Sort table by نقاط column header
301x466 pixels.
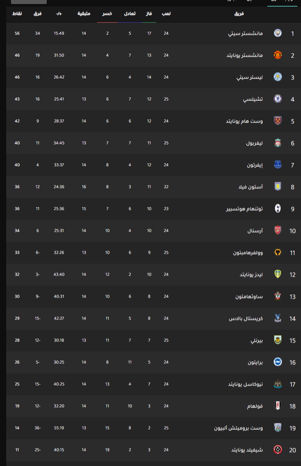click(x=17, y=14)
